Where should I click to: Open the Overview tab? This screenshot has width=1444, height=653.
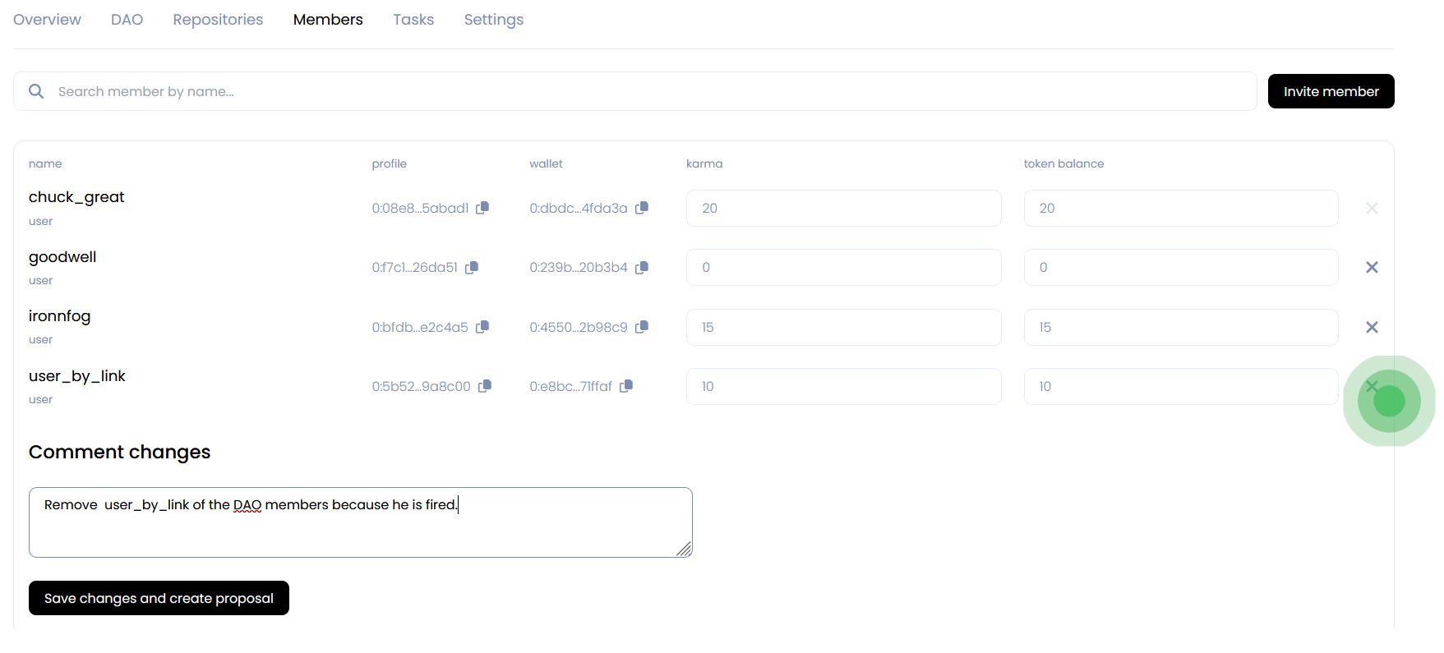[47, 20]
